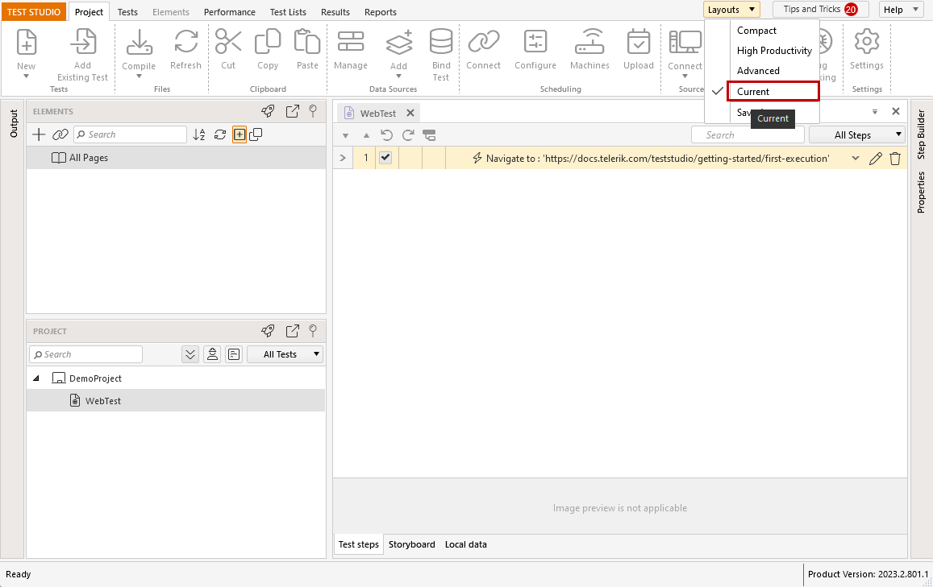This screenshot has height=587, width=933.
Task: Select the Current layout entry
Action: pyautogui.click(x=773, y=92)
